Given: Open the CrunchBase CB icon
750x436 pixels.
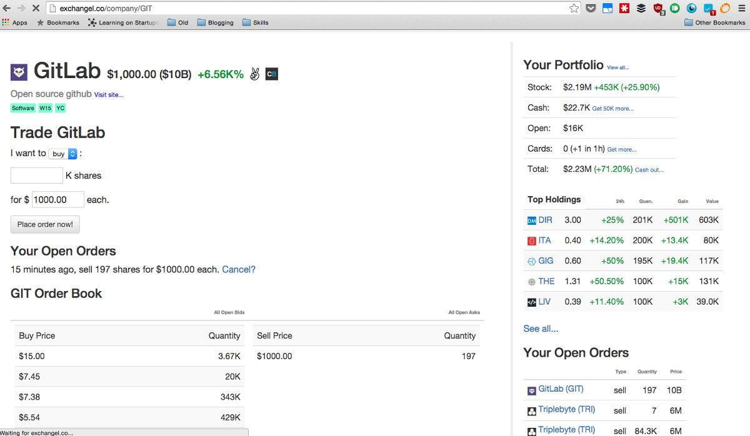Looking at the screenshot, I should click(271, 74).
